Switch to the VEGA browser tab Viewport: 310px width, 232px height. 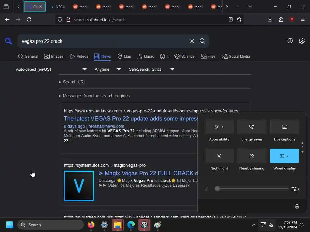(x=58, y=7)
